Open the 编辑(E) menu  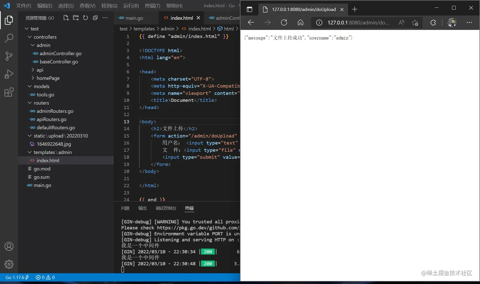click(44, 6)
